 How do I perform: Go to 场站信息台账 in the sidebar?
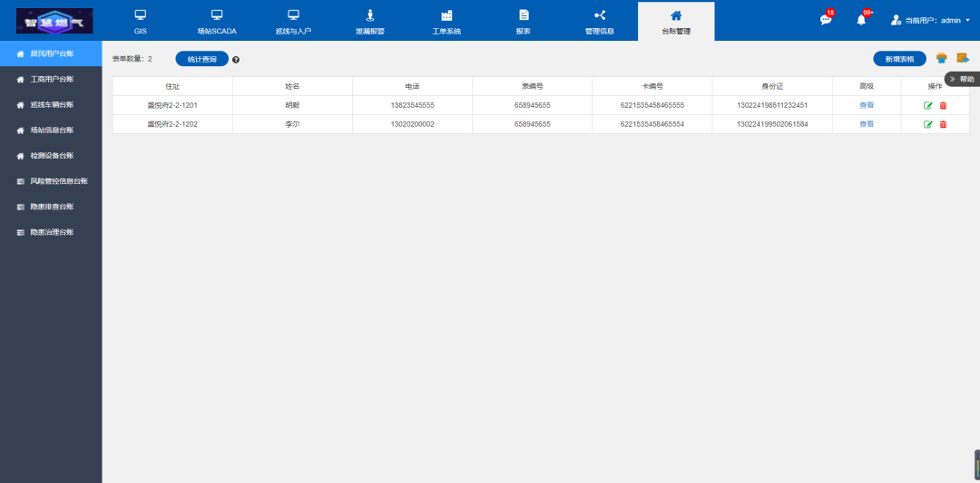click(51, 130)
